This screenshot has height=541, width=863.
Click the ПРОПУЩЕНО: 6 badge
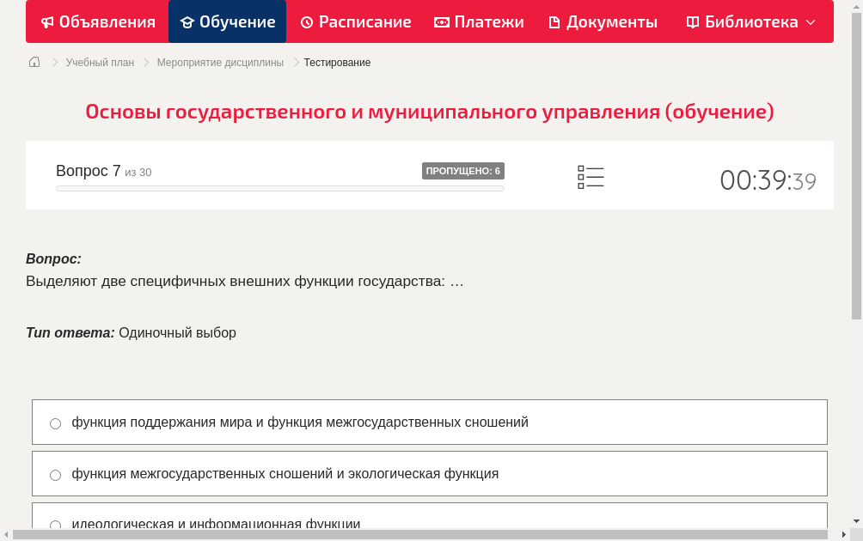(464, 171)
